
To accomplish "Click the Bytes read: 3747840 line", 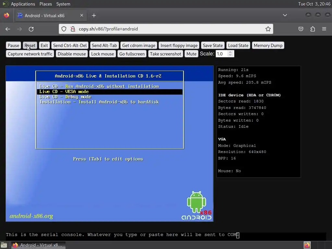I will 242,108.
